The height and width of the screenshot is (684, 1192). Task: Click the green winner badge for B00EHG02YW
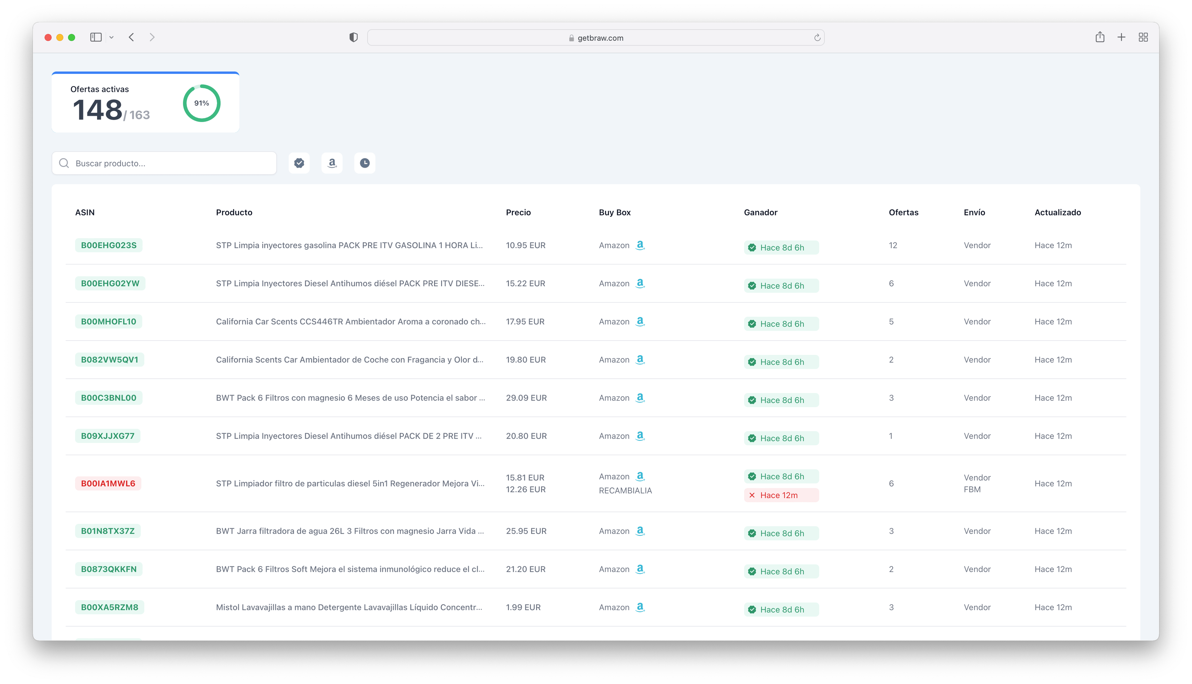(781, 286)
